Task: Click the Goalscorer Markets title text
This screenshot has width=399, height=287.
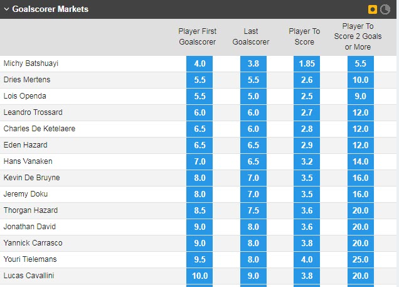Action: coord(50,9)
